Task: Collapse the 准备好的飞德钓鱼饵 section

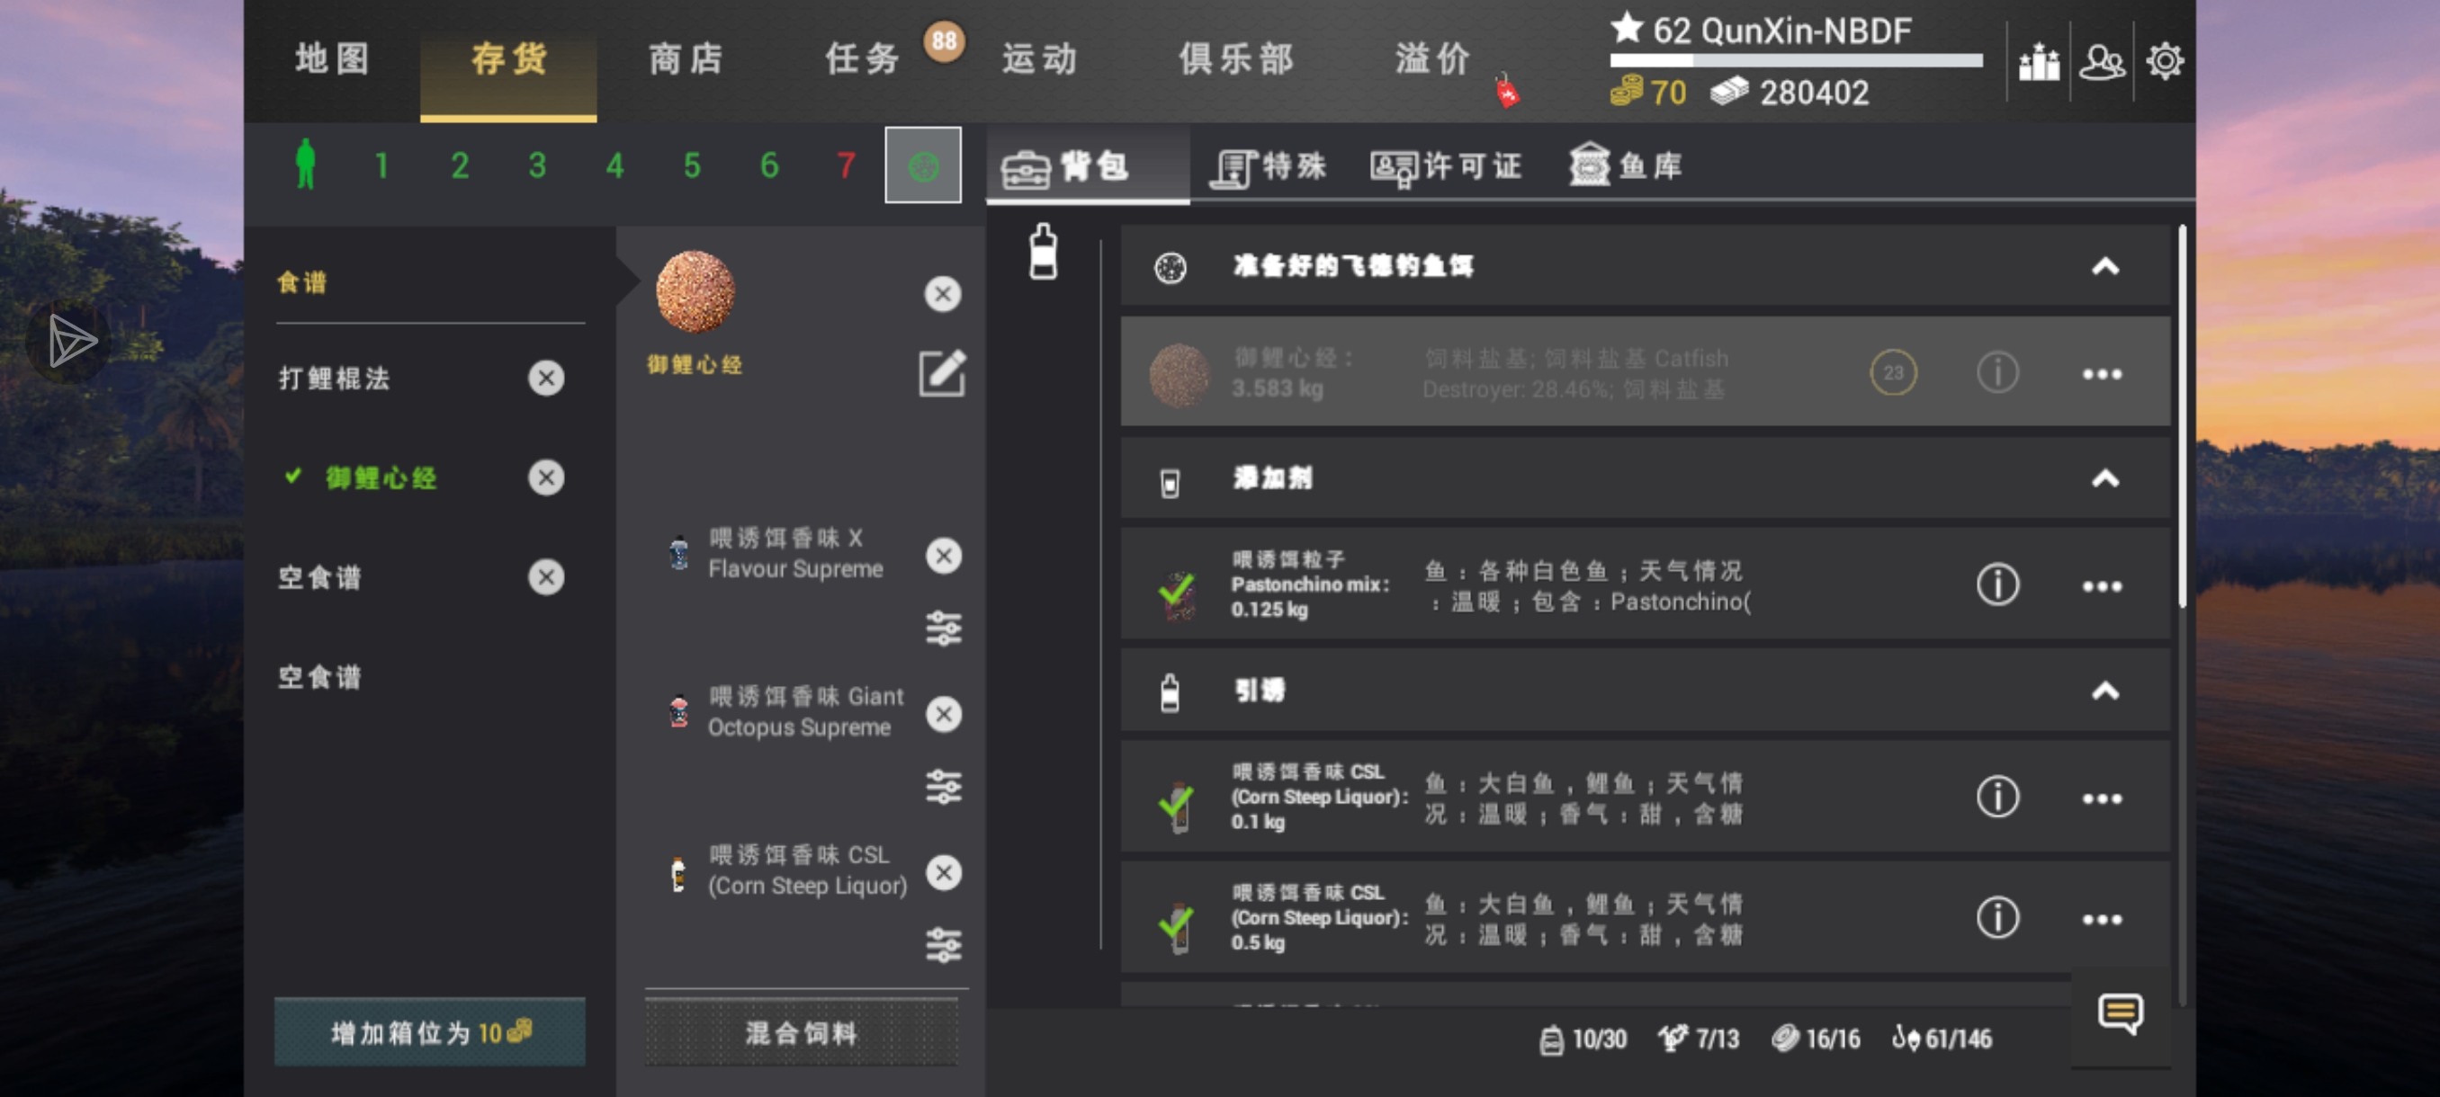Action: [x=2104, y=267]
